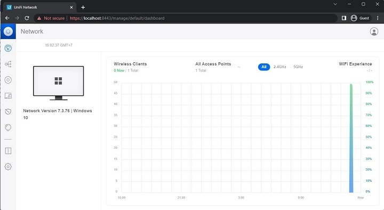Click the WiFi Experience label
This screenshot has width=384, height=210.
click(355, 64)
